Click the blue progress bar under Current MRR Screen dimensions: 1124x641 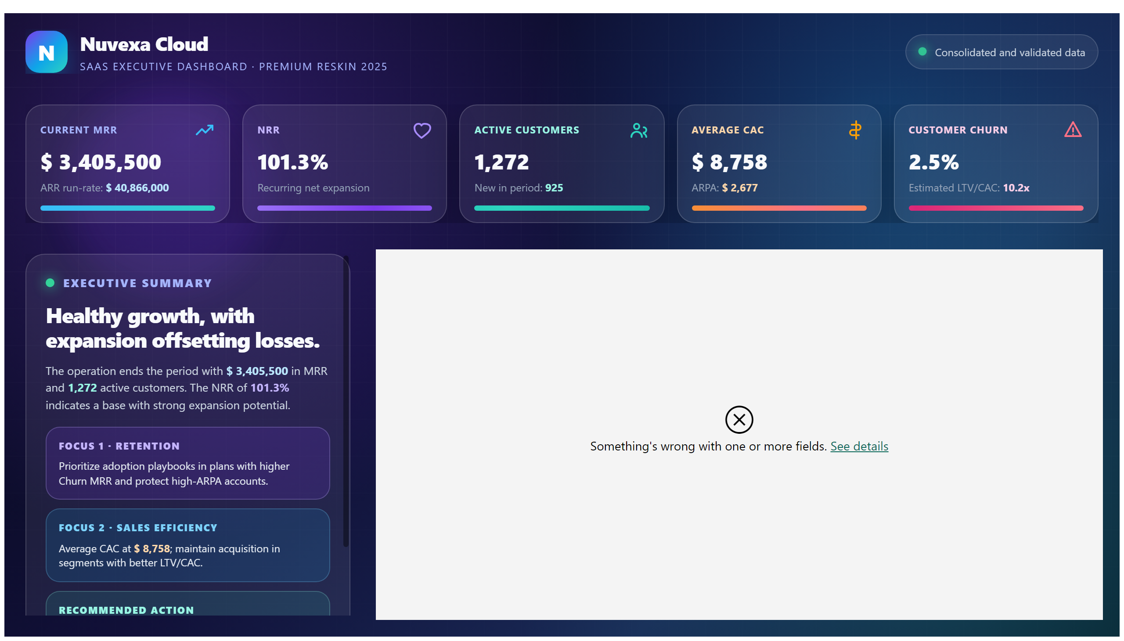[128, 208]
